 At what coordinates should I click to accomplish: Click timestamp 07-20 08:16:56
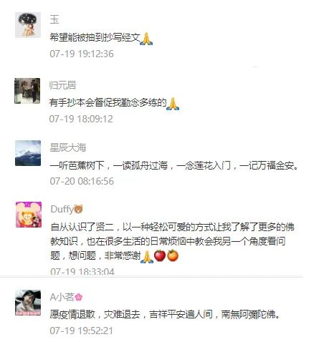click(x=82, y=181)
